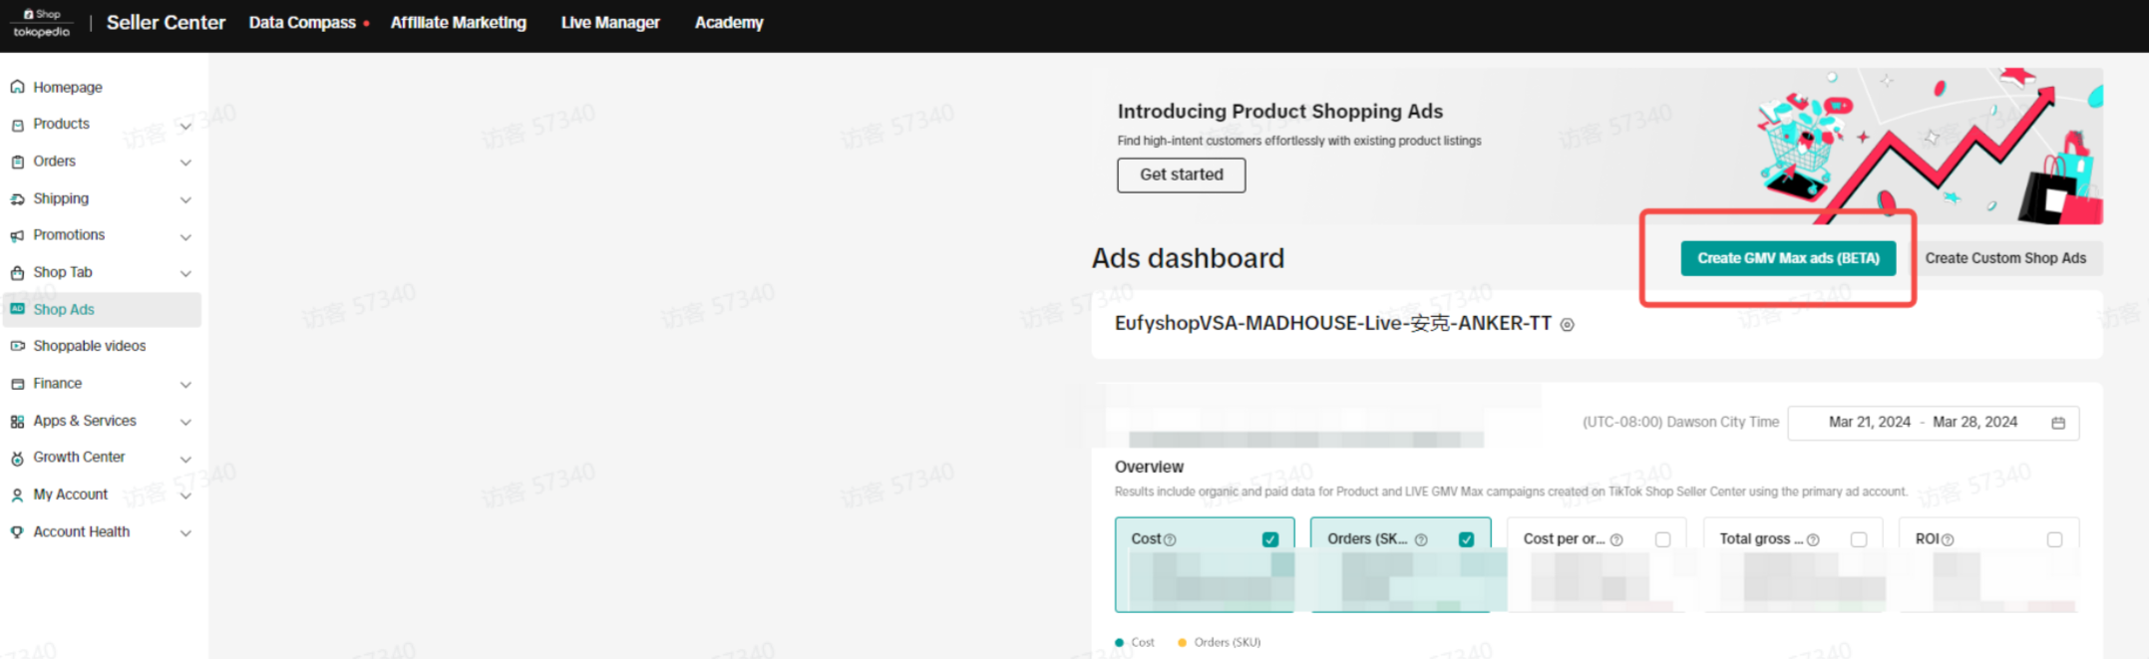Click the Shoppable videos sidebar icon

coord(17,346)
